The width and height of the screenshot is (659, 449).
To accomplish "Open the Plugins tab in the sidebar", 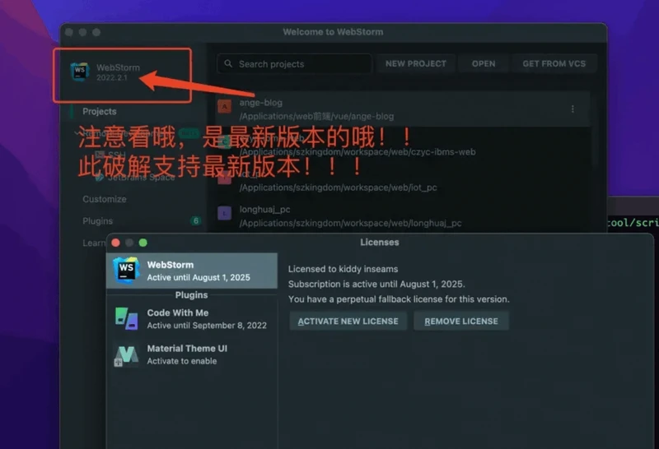I will tap(98, 221).
